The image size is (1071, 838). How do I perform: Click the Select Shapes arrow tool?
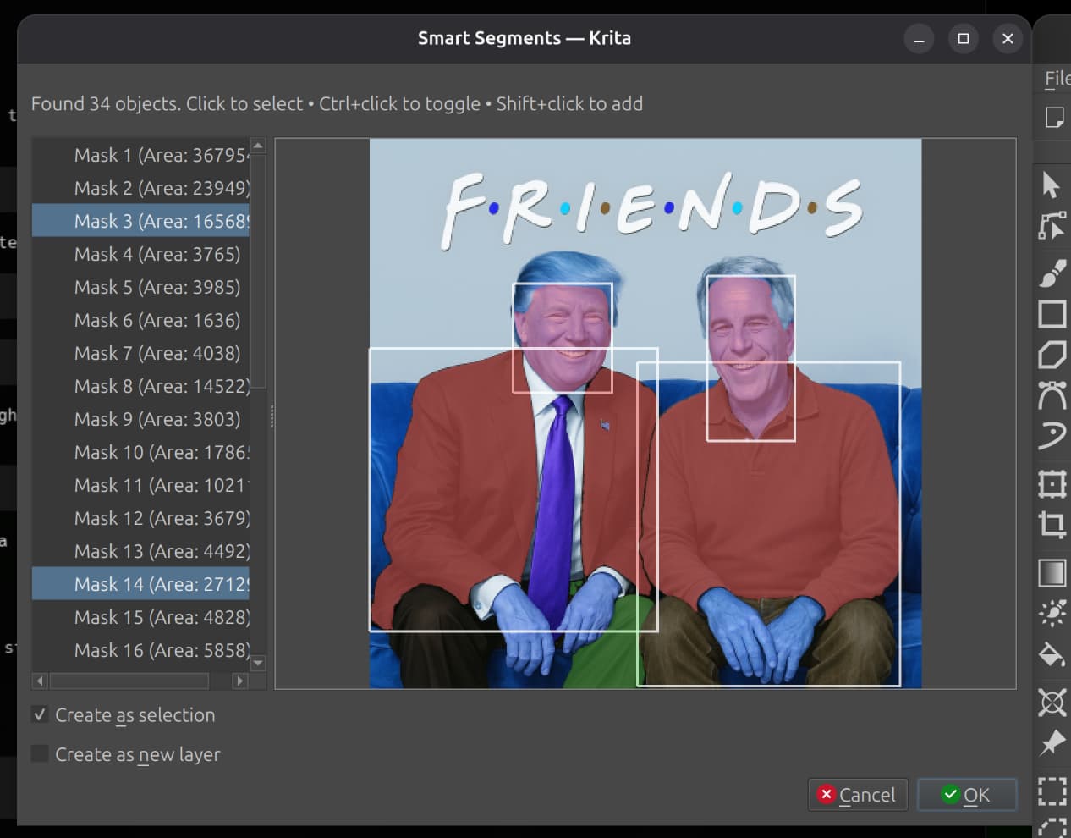(1052, 185)
